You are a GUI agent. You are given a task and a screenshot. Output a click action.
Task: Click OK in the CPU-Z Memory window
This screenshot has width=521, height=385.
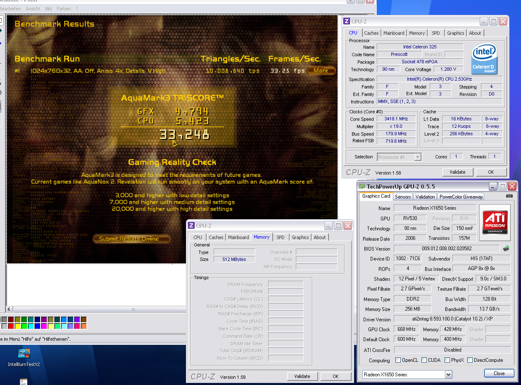[335, 376]
